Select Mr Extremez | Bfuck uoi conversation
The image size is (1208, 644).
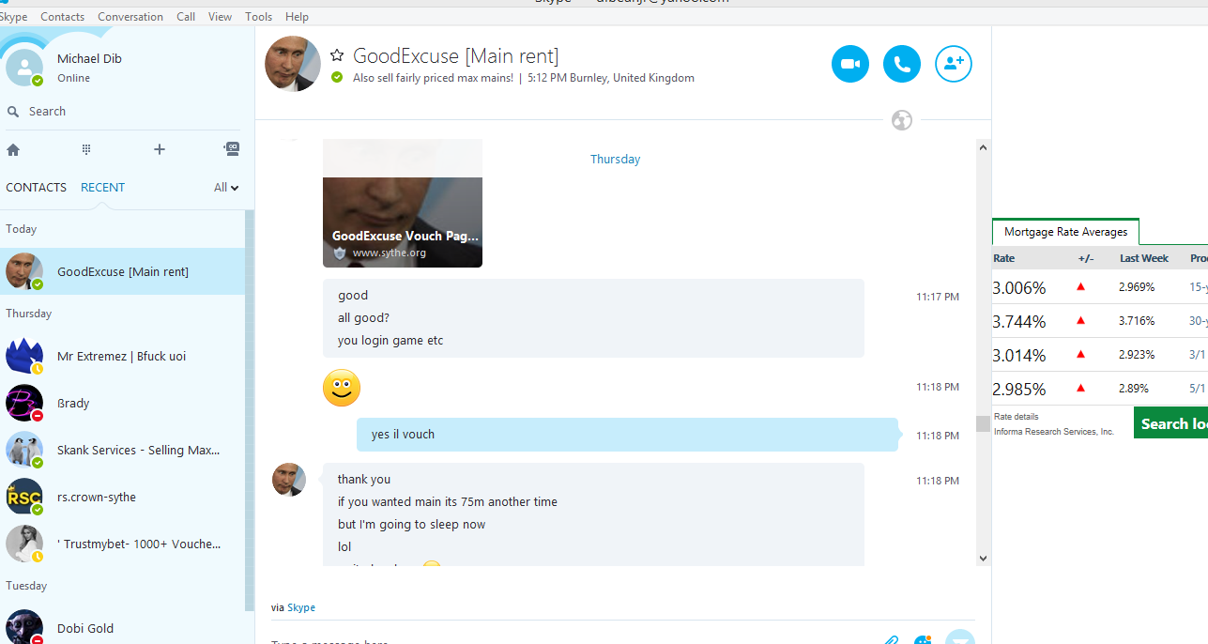point(122,356)
